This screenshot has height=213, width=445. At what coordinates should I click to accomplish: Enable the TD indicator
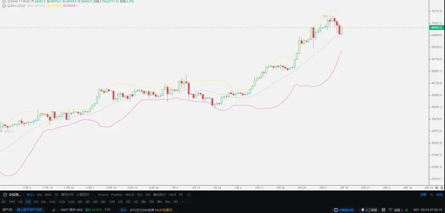tap(56, 195)
